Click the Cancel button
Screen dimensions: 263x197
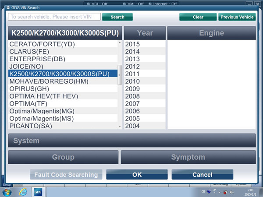pos(202,175)
